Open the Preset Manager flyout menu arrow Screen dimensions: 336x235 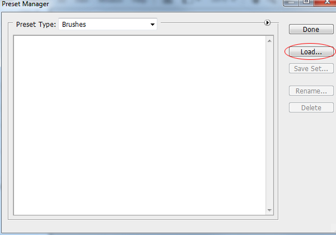click(x=267, y=23)
